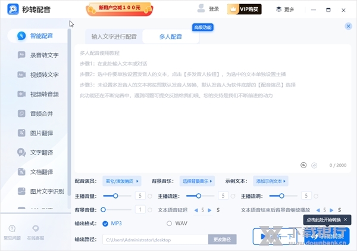Open the 视频转音频 tool
Screen dimensions: 357x251
38,94
